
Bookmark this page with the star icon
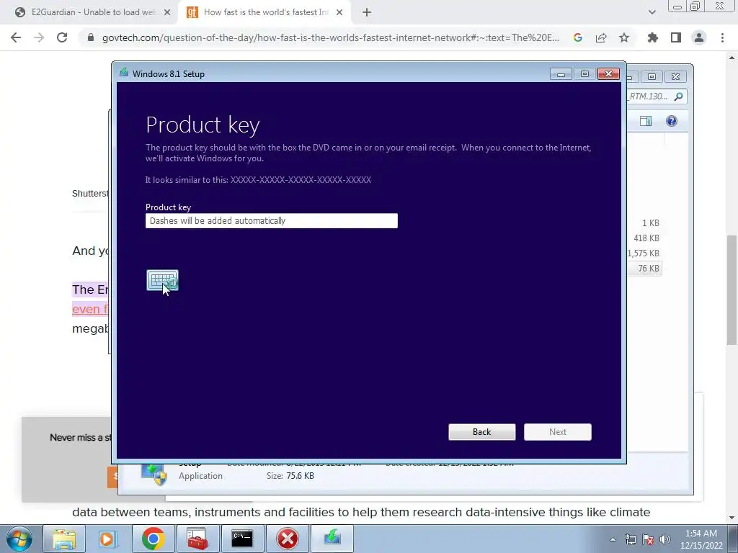[x=624, y=37]
